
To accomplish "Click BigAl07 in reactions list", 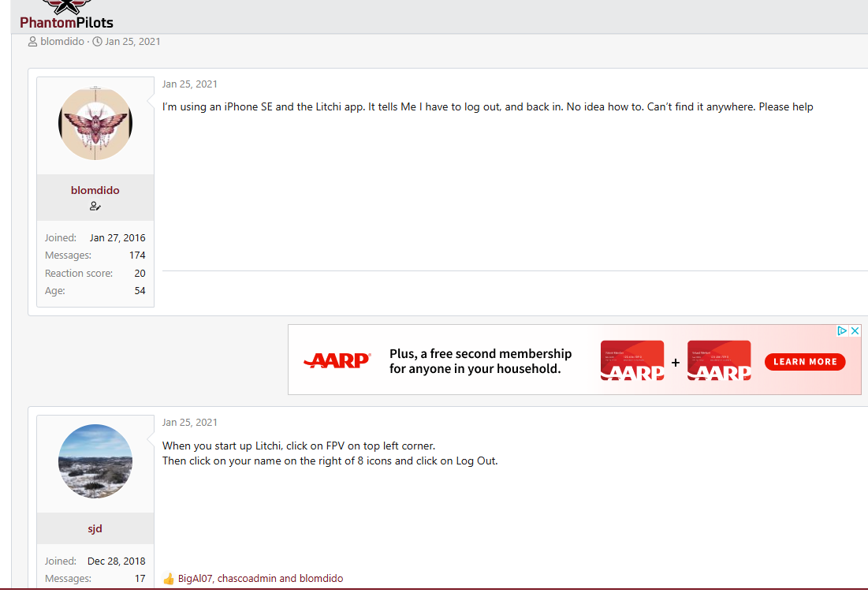I will coord(195,579).
